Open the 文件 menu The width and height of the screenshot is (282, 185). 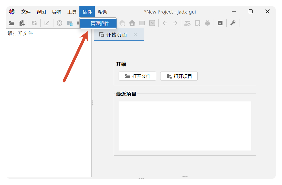pos(26,12)
